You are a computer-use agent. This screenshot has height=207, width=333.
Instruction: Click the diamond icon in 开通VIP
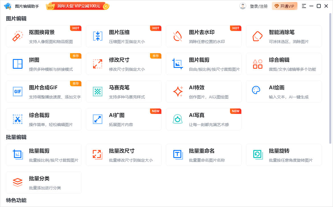[277, 6]
